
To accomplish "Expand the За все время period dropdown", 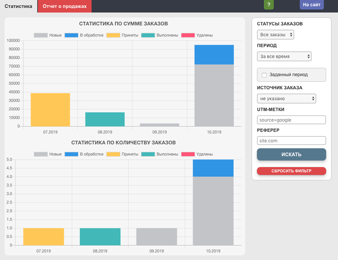I will tap(284, 56).
